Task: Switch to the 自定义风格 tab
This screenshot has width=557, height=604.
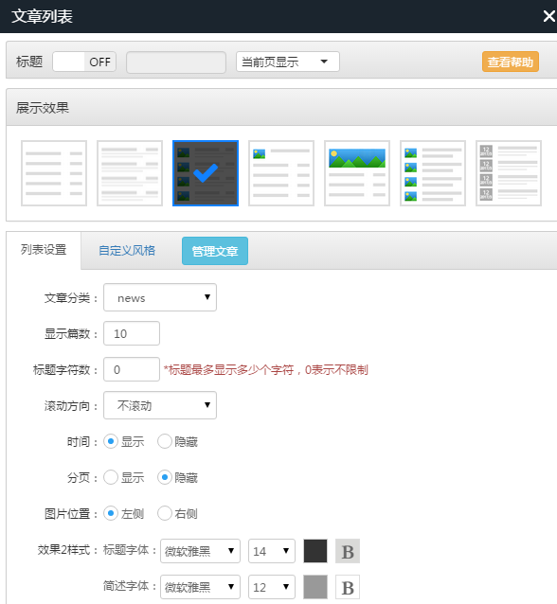Action: tap(127, 251)
